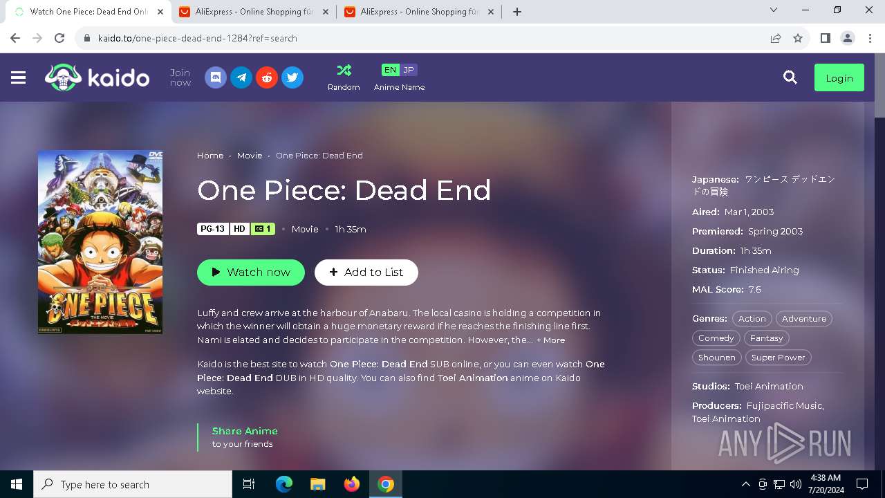Pick a Random anime
This screenshot has width=885, height=498.
click(x=344, y=77)
